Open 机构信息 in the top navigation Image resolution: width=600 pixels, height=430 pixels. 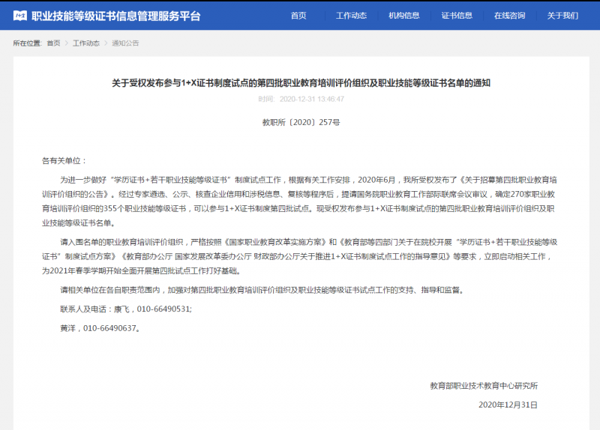[404, 15]
